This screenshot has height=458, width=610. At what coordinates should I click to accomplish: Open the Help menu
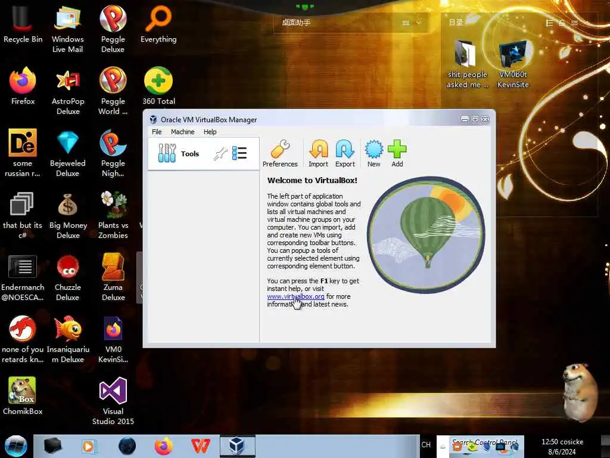click(x=210, y=132)
